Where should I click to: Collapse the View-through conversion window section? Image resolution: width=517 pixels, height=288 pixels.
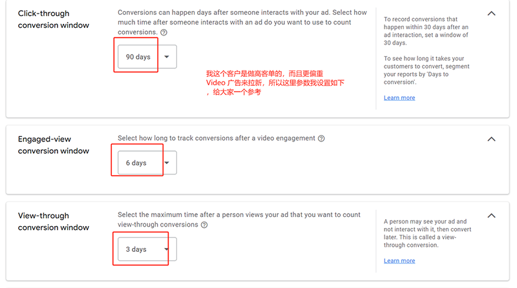point(491,216)
